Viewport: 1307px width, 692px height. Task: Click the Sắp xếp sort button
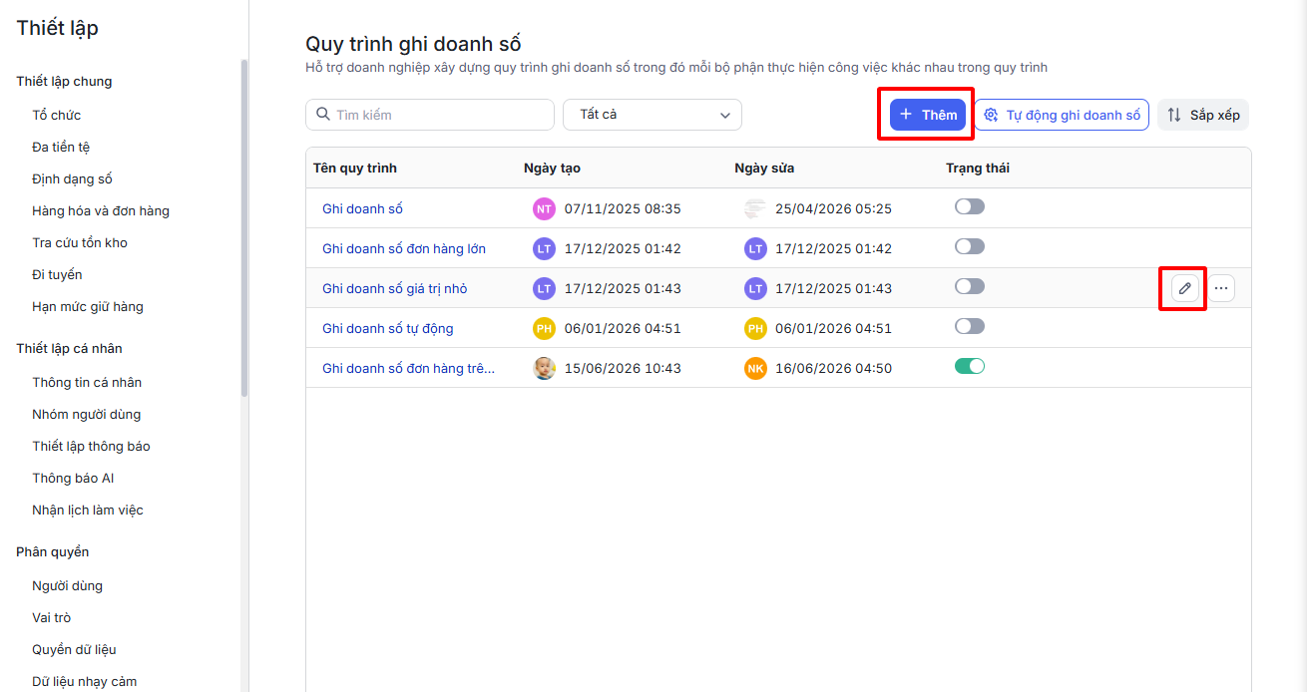tap(1203, 115)
